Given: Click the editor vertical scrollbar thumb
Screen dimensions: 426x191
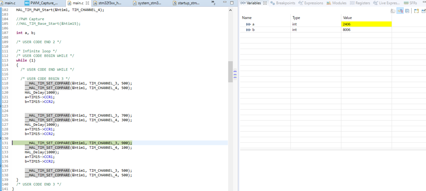Looking at the screenshot, I should [230, 71].
